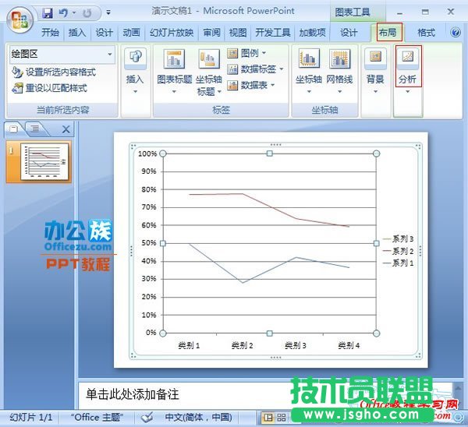This screenshot has height=427, width=468.
Task: Select slide 1 thumbnail
Action: pyautogui.click(x=44, y=161)
